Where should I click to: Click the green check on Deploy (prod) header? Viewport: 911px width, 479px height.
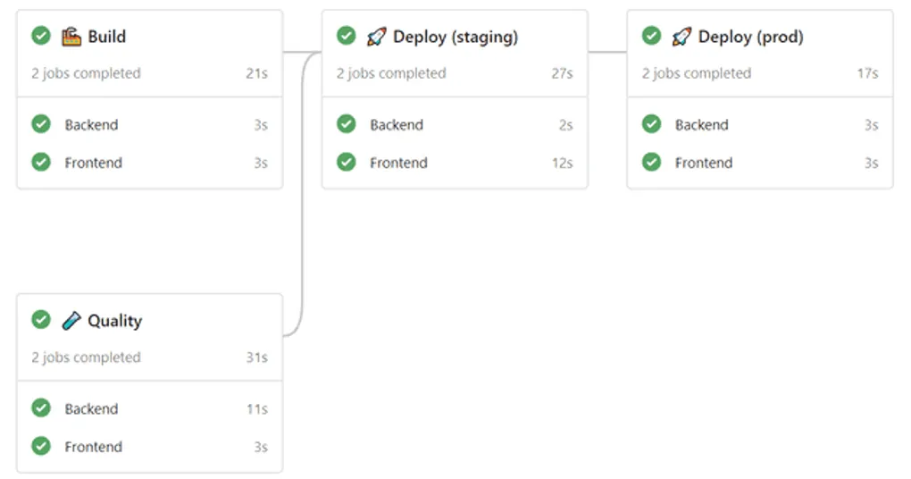pos(651,36)
